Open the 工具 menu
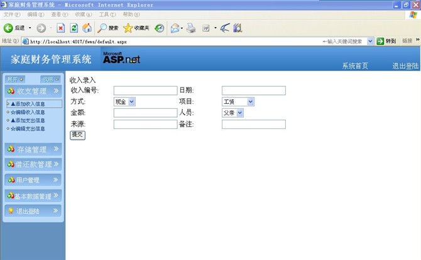 (107, 14)
